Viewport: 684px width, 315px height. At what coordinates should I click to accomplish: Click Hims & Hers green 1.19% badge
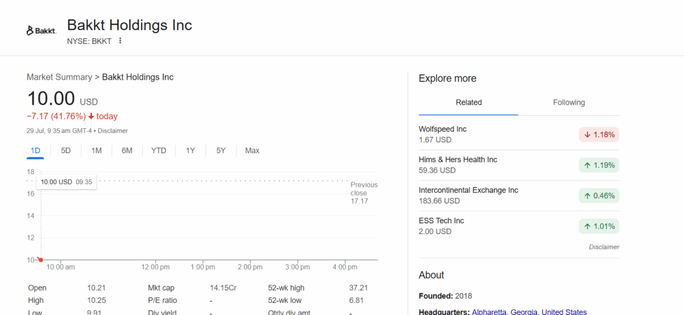coord(598,165)
